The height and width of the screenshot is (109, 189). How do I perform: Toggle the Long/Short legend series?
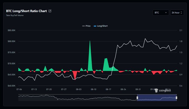click(101, 26)
